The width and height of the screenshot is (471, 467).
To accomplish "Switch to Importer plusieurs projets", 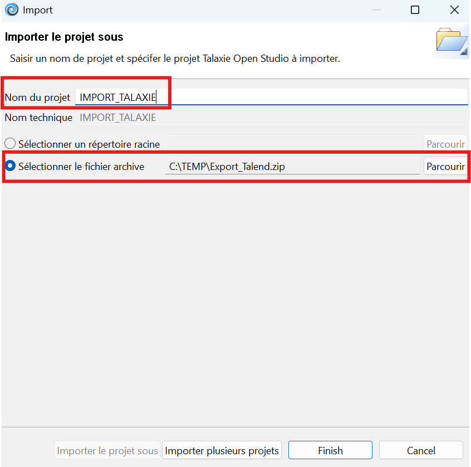I will pos(222,450).
